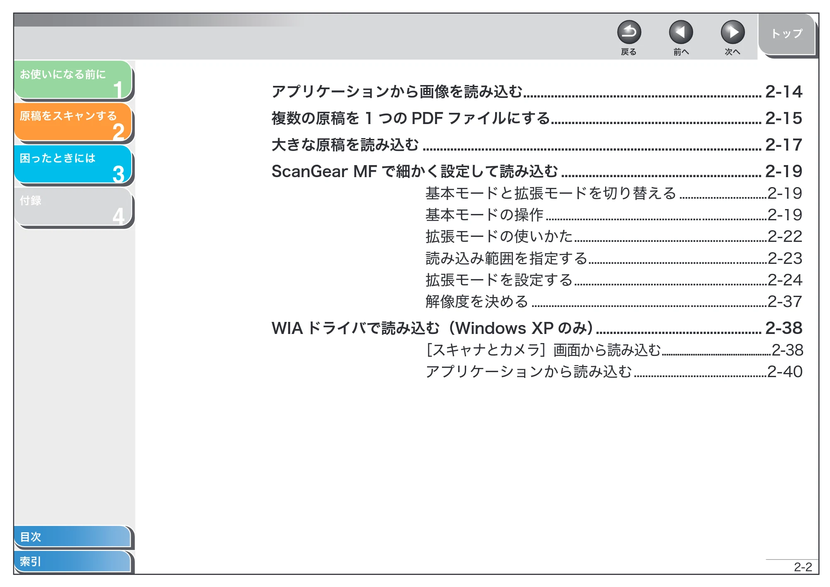Open 拡張モードの使いかた entry

pos(614,236)
